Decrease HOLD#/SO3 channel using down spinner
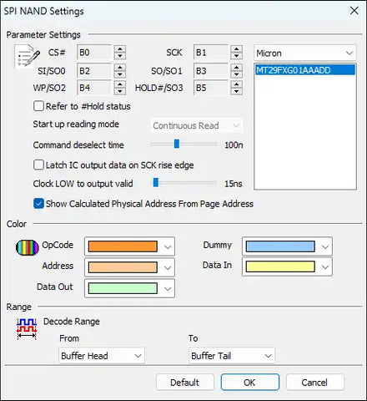This screenshot has width=367, height=401. coord(236,91)
